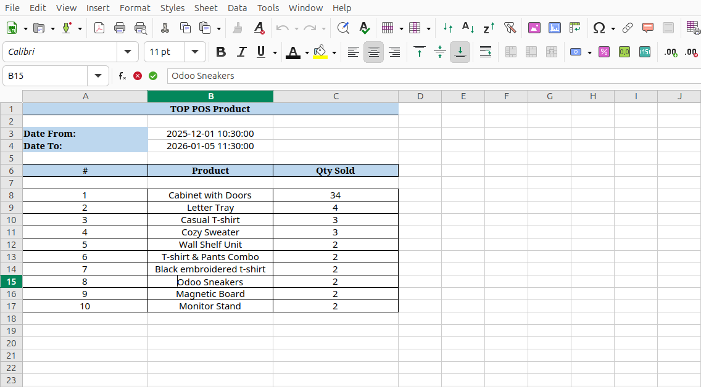Viewport: 701px width, 387px height.
Task: Expand the New document dropdown arrow
Action: [25, 28]
